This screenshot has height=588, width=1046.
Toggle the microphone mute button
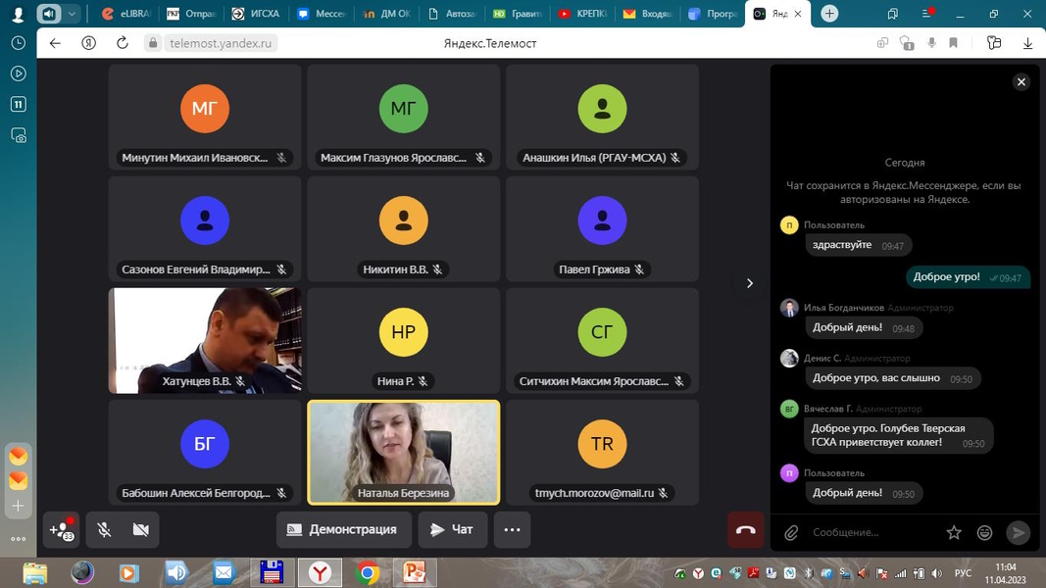point(104,530)
